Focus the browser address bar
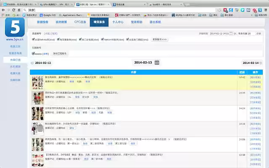The width and height of the screenshot is (269, 168). tap(120, 10)
